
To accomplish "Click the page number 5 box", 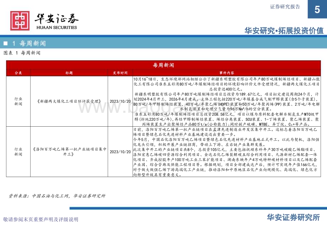I will pyautogui.click(x=317, y=9).
